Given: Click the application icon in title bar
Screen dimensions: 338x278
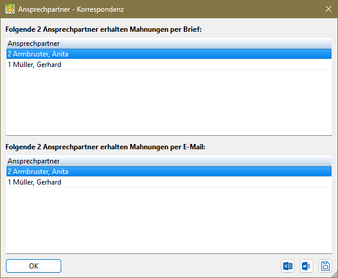Looking at the screenshot, I should 10,9.
